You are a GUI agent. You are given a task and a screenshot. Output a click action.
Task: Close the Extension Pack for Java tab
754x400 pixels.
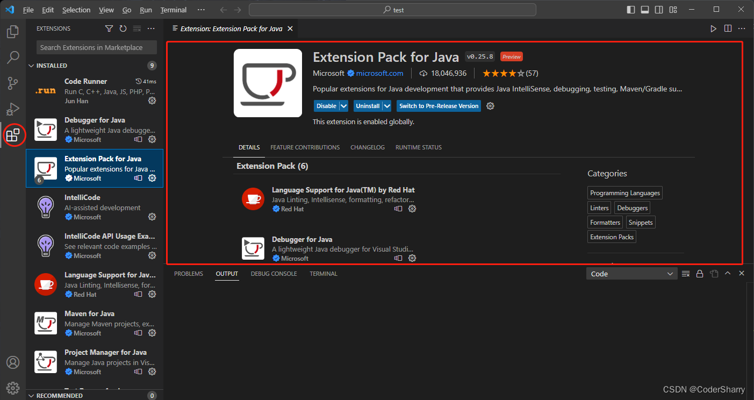click(290, 28)
